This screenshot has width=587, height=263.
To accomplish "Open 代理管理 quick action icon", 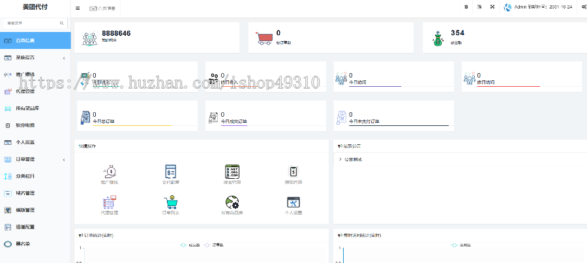I will click(110, 202).
